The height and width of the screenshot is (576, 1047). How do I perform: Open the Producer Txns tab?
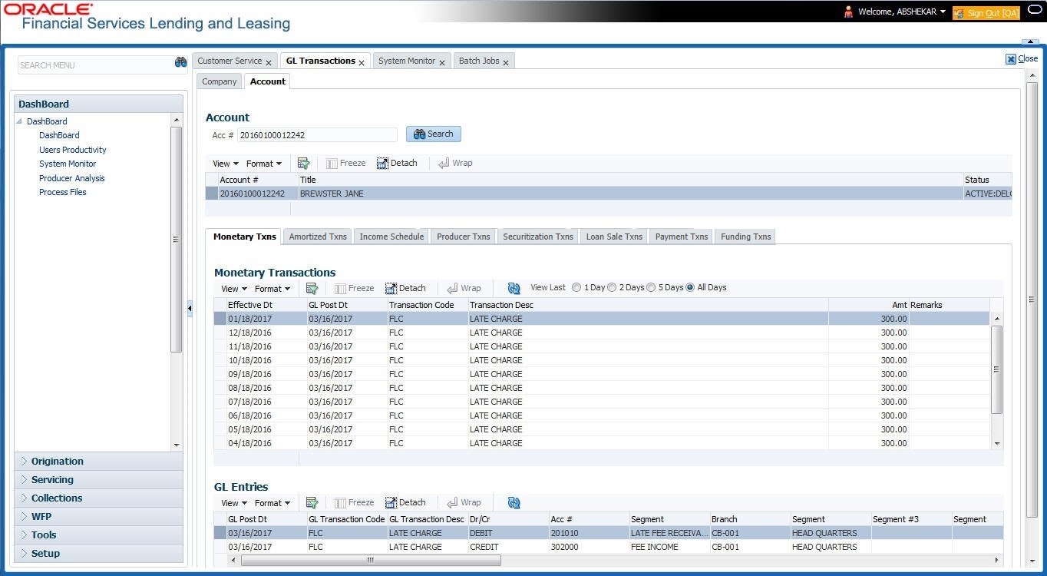464,237
